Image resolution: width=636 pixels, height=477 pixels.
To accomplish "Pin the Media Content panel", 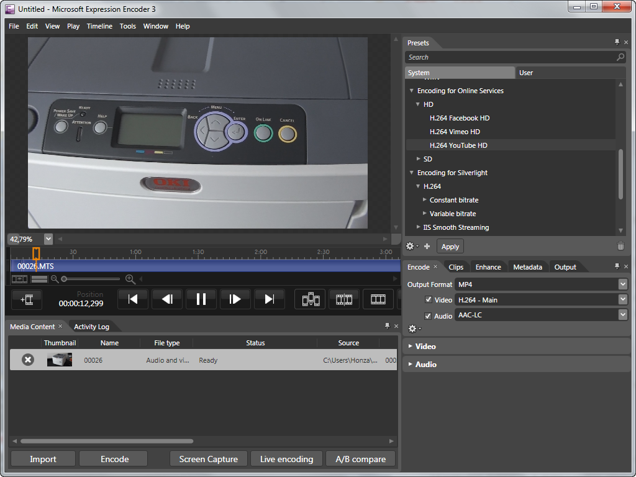I will coord(388,326).
